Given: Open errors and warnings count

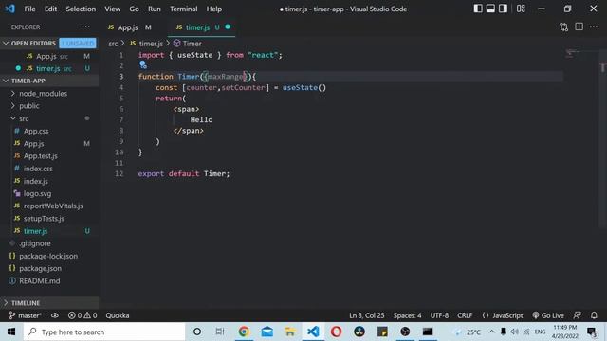Looking at the screenshot, I should coord(83,315).
